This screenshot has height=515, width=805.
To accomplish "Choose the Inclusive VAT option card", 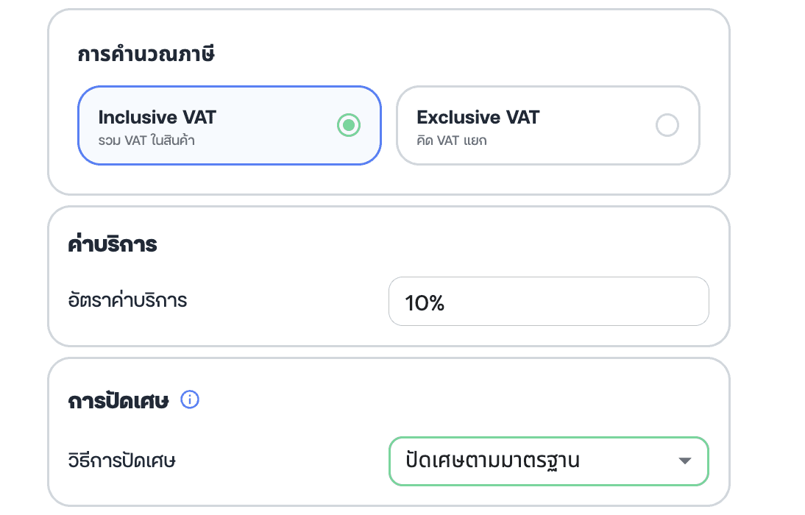I will click(229, 125).
